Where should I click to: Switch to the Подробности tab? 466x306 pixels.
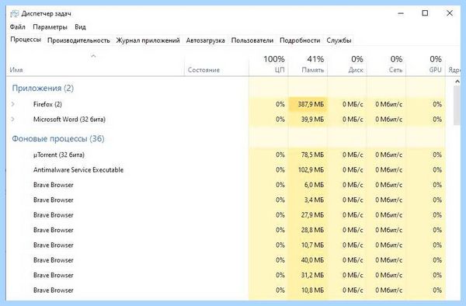(x=300, y=40)
